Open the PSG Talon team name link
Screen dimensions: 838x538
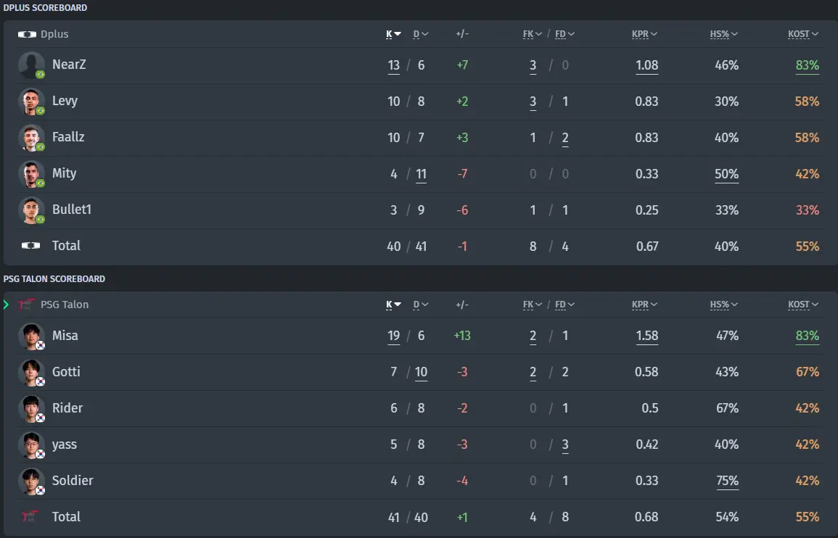pos(65,305)
